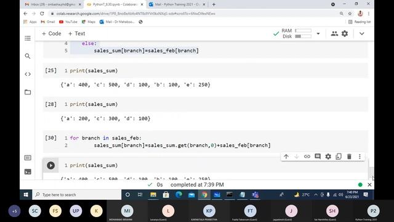Click the Windows taskbar search box
394x222 pixels.
click(77, 195)
